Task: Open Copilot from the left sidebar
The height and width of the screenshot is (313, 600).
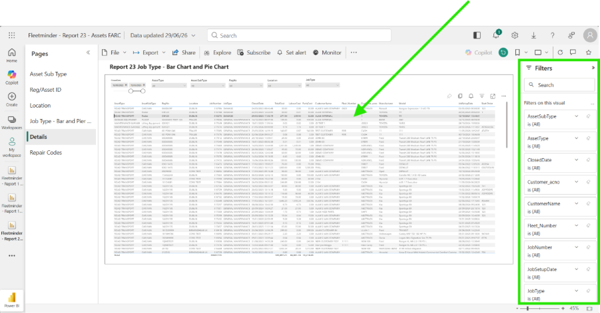Action: point(12,77)
